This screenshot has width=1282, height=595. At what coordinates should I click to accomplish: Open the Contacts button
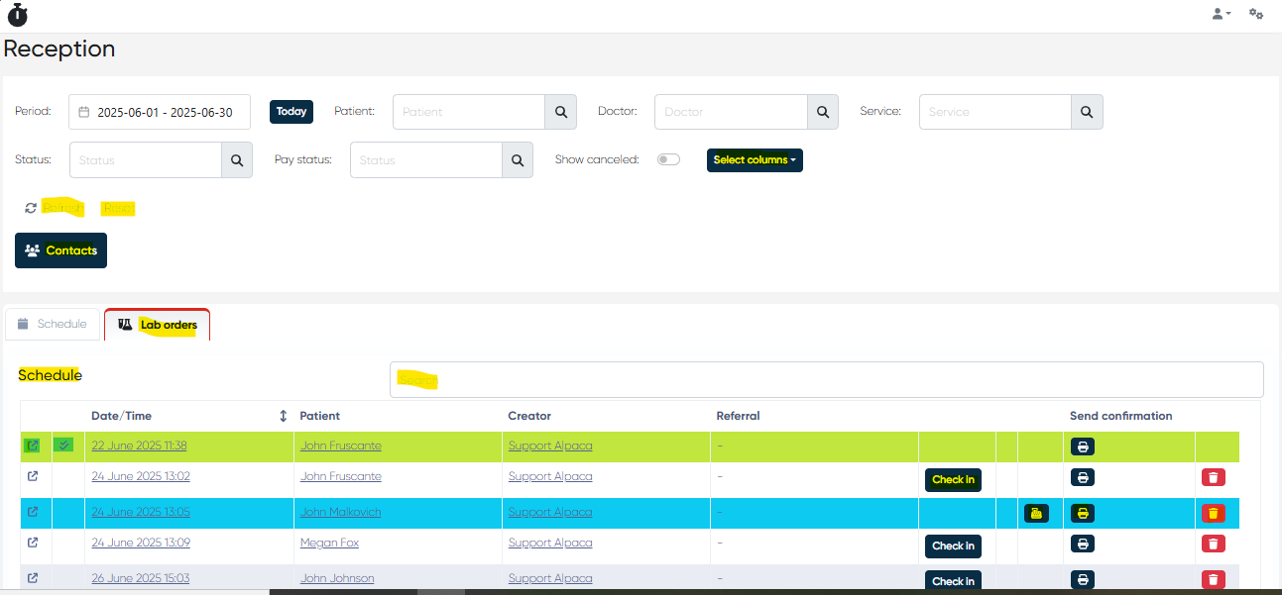tap(60, 250)
